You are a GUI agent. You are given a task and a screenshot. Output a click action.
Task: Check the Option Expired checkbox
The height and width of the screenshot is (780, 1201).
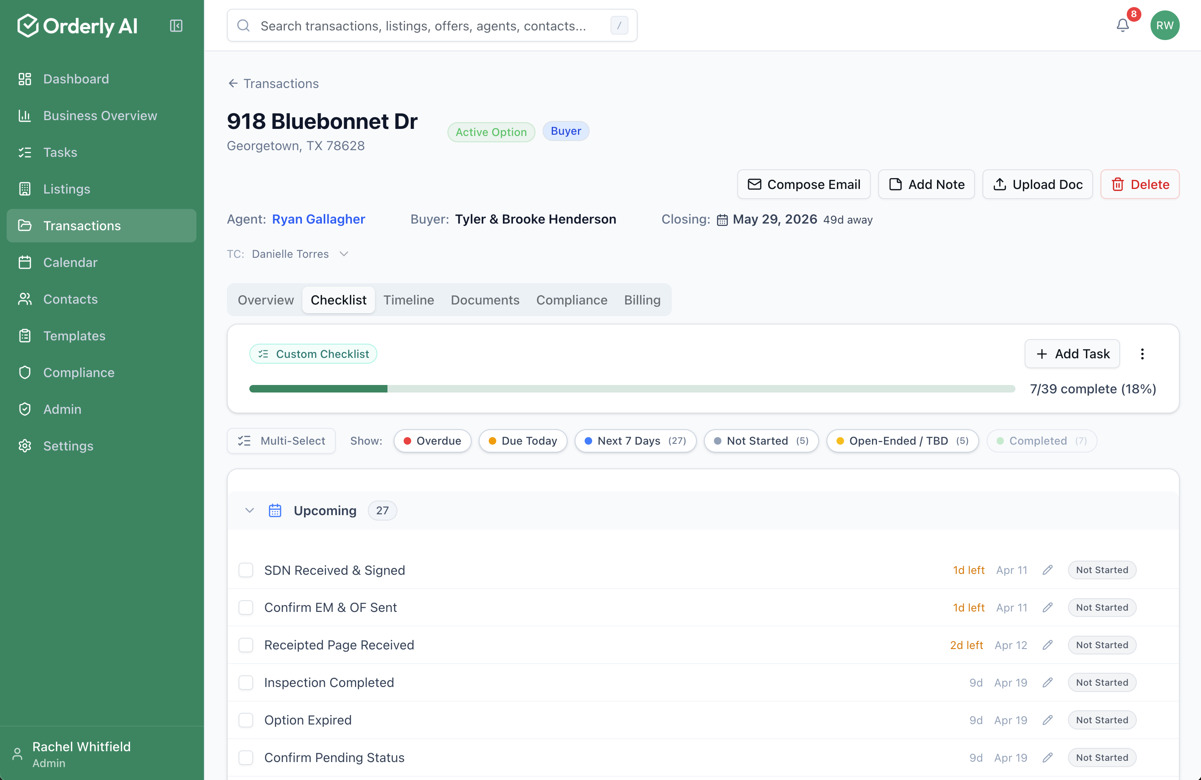pyautogui.click(x=246, y=720)
